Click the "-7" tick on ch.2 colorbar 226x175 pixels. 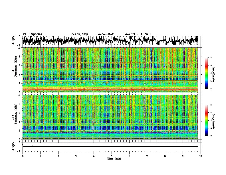click(210, 136)
